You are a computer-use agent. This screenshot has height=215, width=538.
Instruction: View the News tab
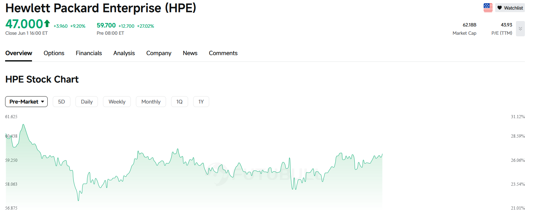(x=190, y=53)
